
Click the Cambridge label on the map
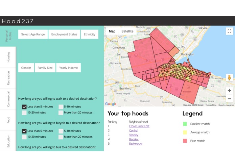119,48
